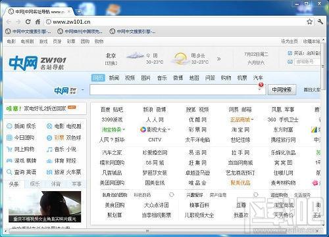
Task: Click the 今日团购 sidebar icon
Action: pos(9,138)
